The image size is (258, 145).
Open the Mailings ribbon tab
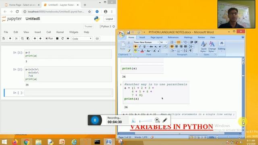point(188,37)
